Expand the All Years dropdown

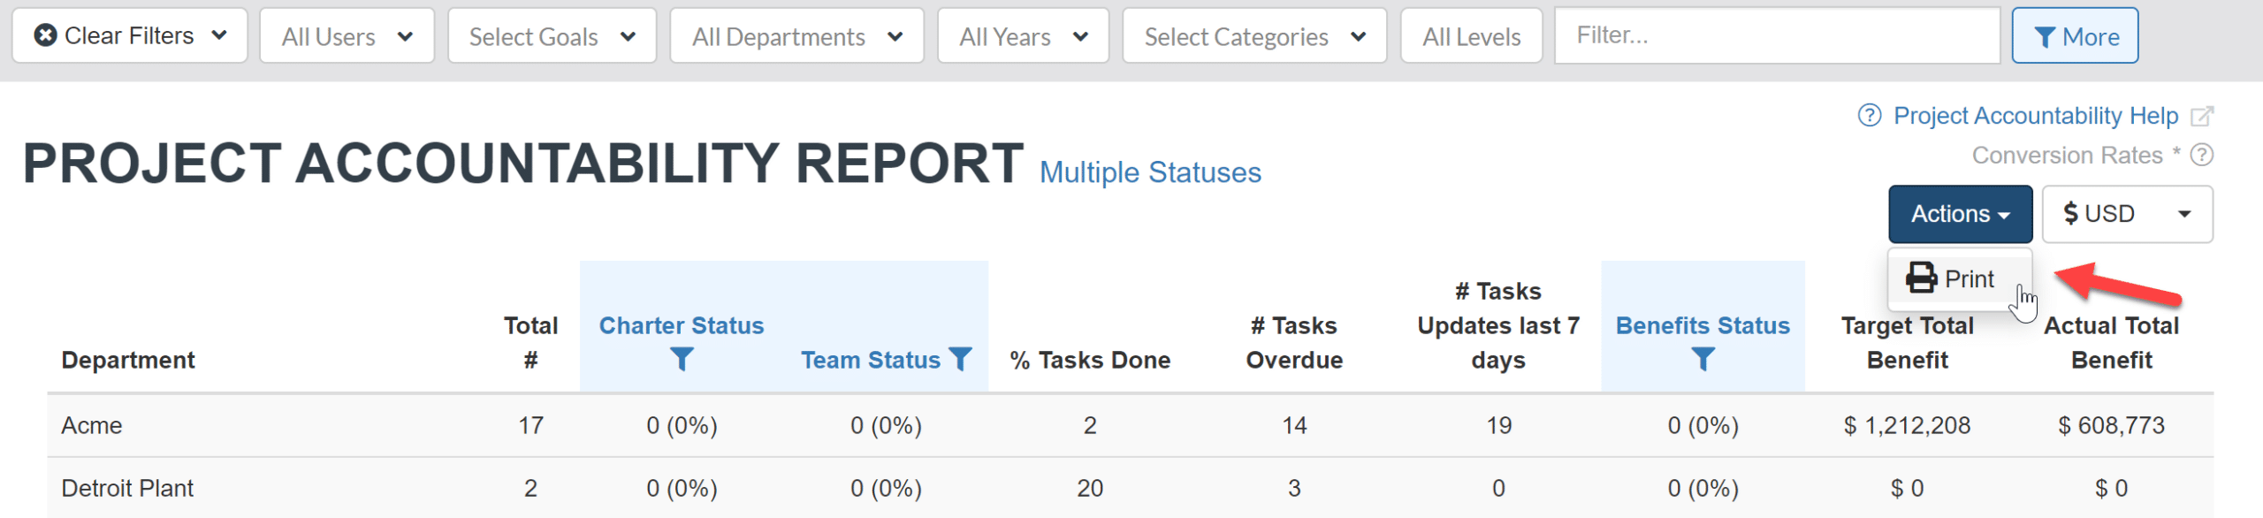(1023, 36)
